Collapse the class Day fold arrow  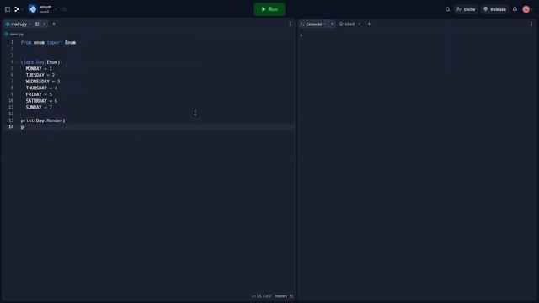[17, 62]
